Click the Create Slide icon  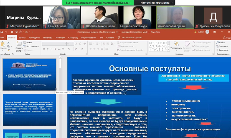(x=19, y=44)
